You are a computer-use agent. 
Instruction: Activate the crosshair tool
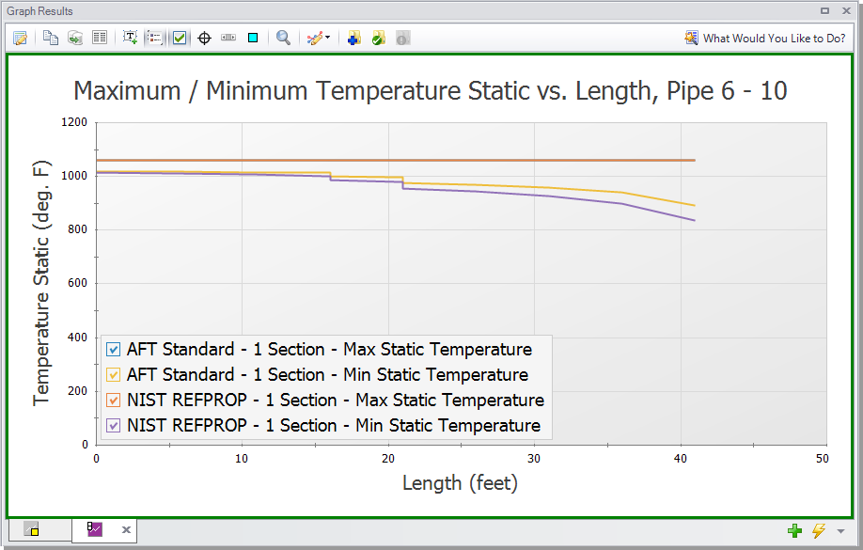(203, 38)
